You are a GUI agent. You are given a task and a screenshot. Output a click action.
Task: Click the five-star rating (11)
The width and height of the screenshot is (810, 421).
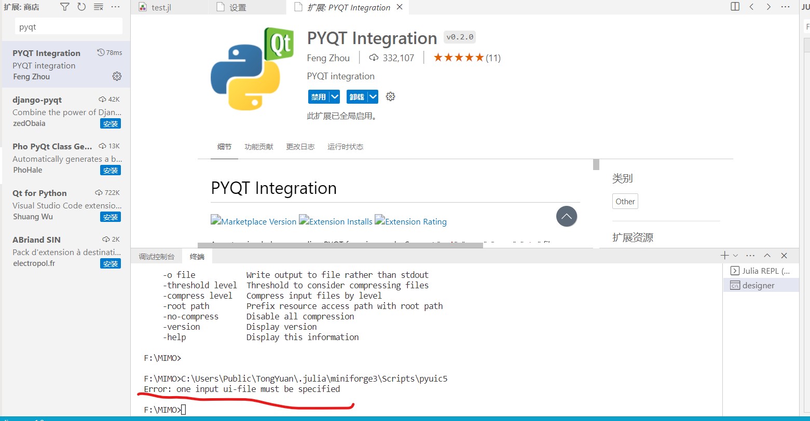pyautogui.click(x=467, y=58)
